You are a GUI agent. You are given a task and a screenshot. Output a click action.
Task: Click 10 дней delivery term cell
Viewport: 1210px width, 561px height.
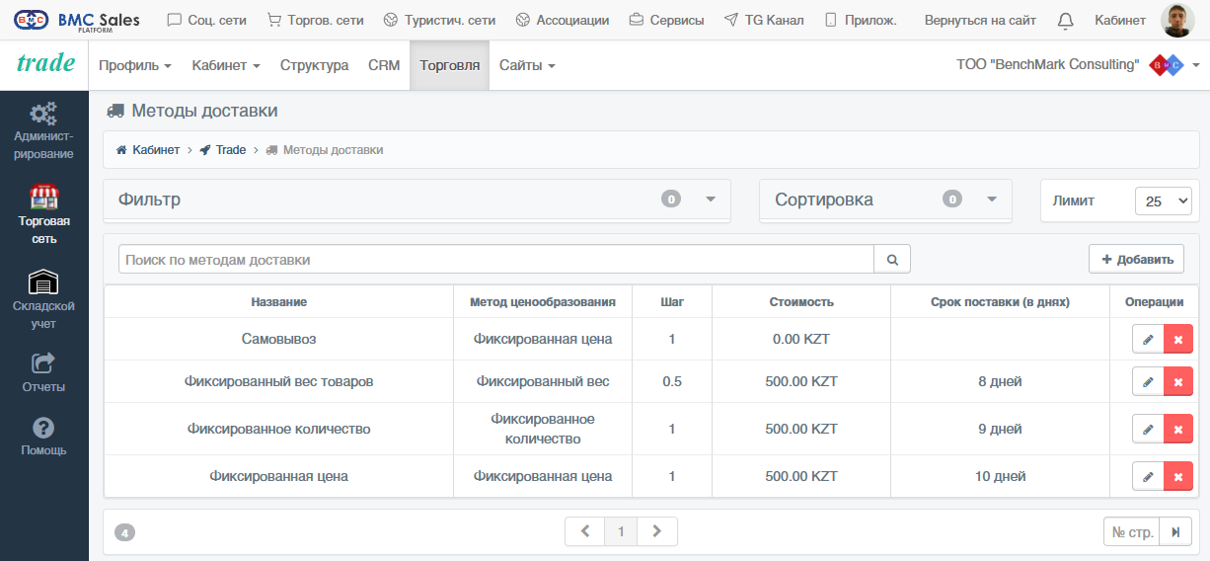(1001, 476)
